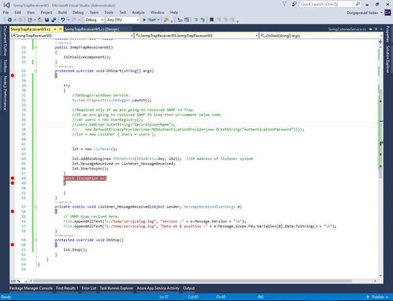Click the Undo icon in the toolbar
The image size is (393, 301).
point(63,19)
